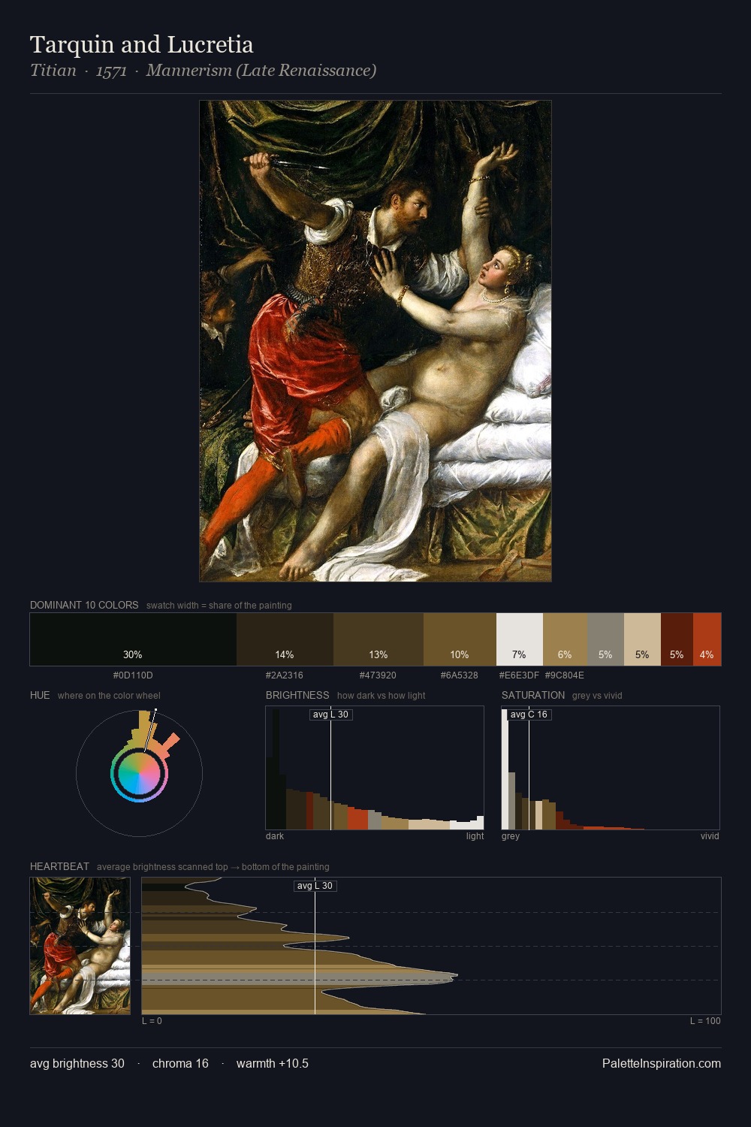Viewport: 751px width, 1127px height.
Task: Click the 30% near-black color swatch
Action: click(x=133, y=639)
